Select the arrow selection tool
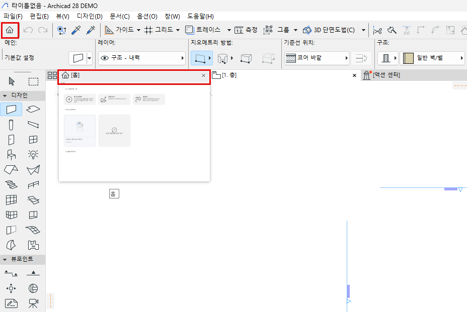Image resolution: width=467 pixels, height=312 pixels. (x=11, y=81)
